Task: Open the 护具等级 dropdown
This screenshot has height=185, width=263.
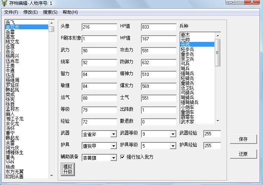Action: point(172,146)
